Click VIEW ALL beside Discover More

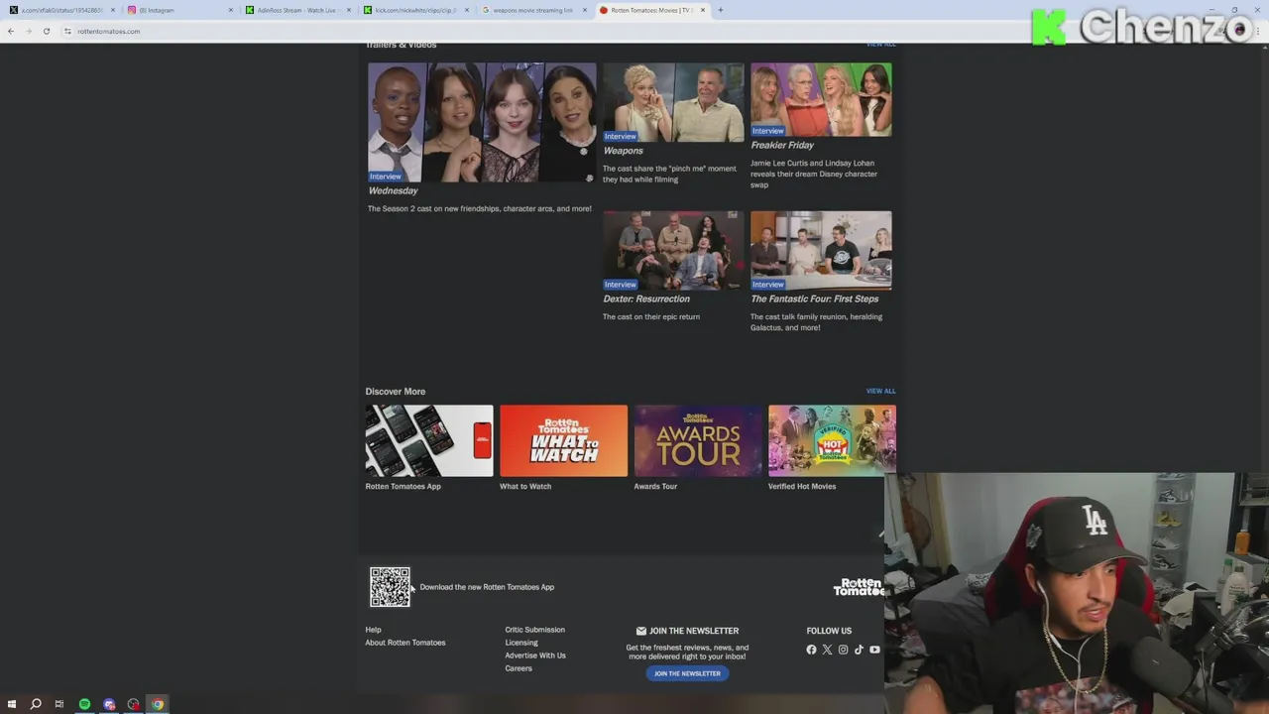click(880, 391)
